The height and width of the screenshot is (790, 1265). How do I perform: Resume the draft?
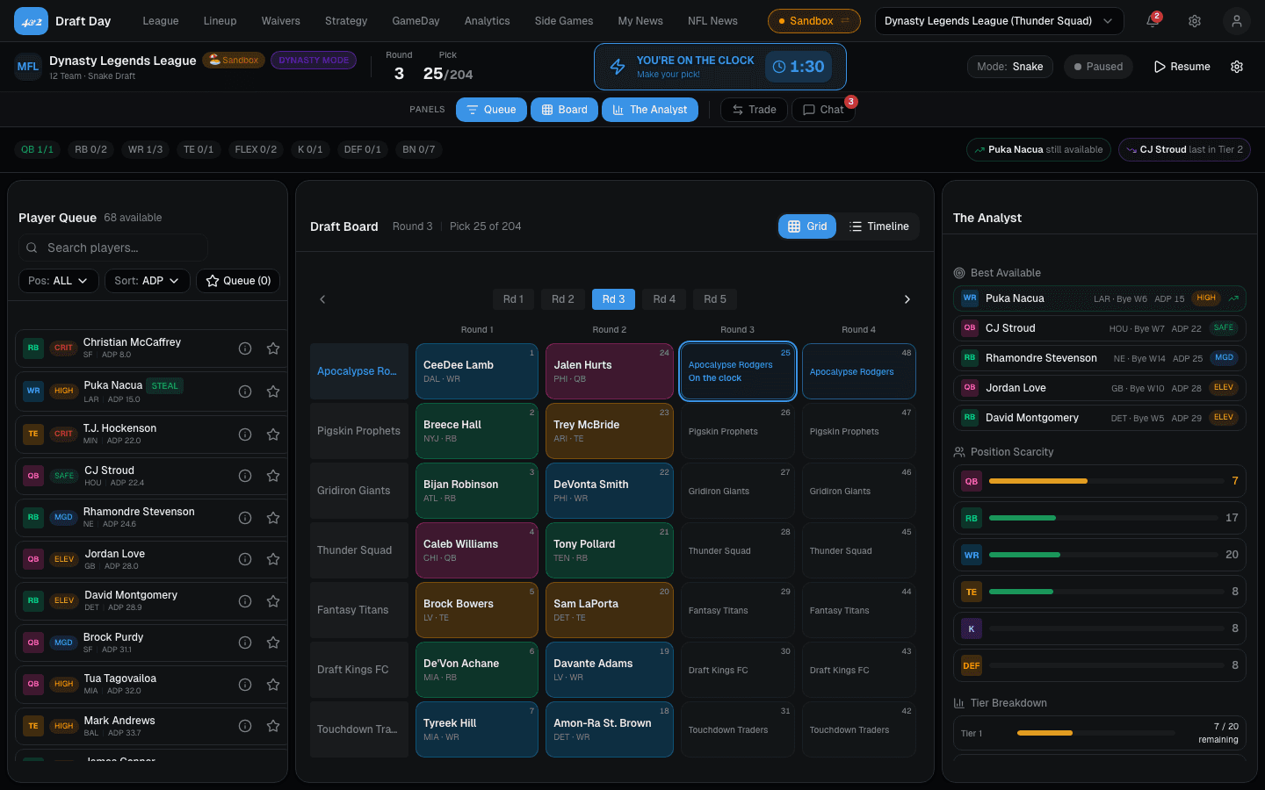click(1182, 67)
